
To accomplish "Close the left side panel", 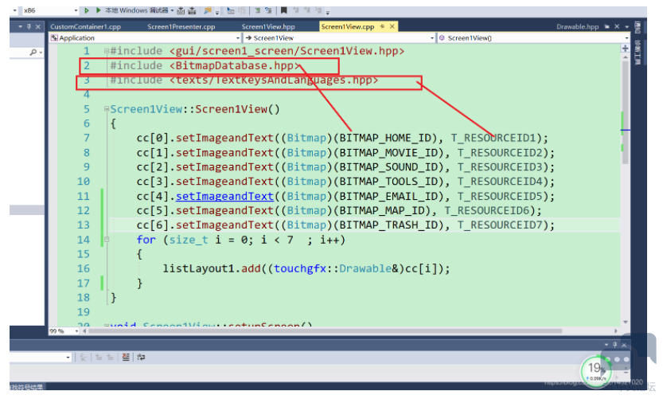I will point(38,26).
